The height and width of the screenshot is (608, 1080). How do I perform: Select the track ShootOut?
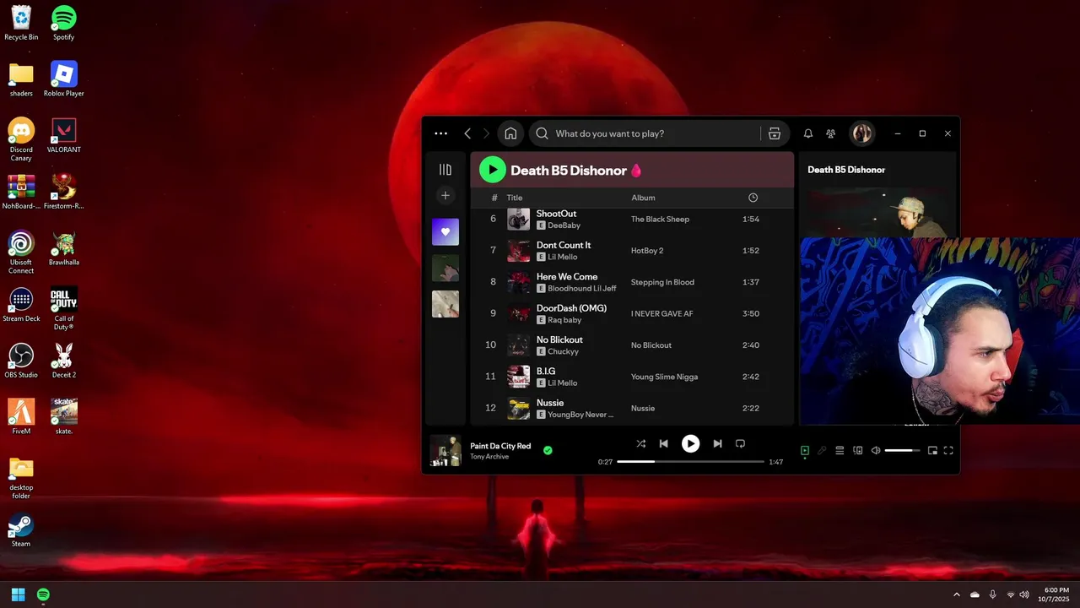click(x=556, y=214)
